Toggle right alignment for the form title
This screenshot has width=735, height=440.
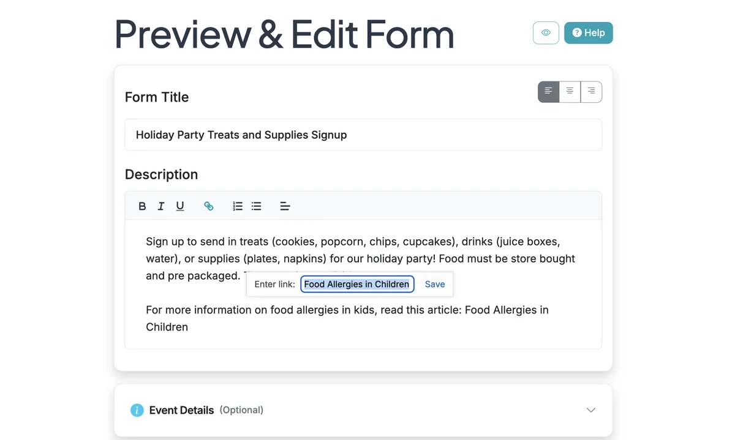(x=590, y=91)
